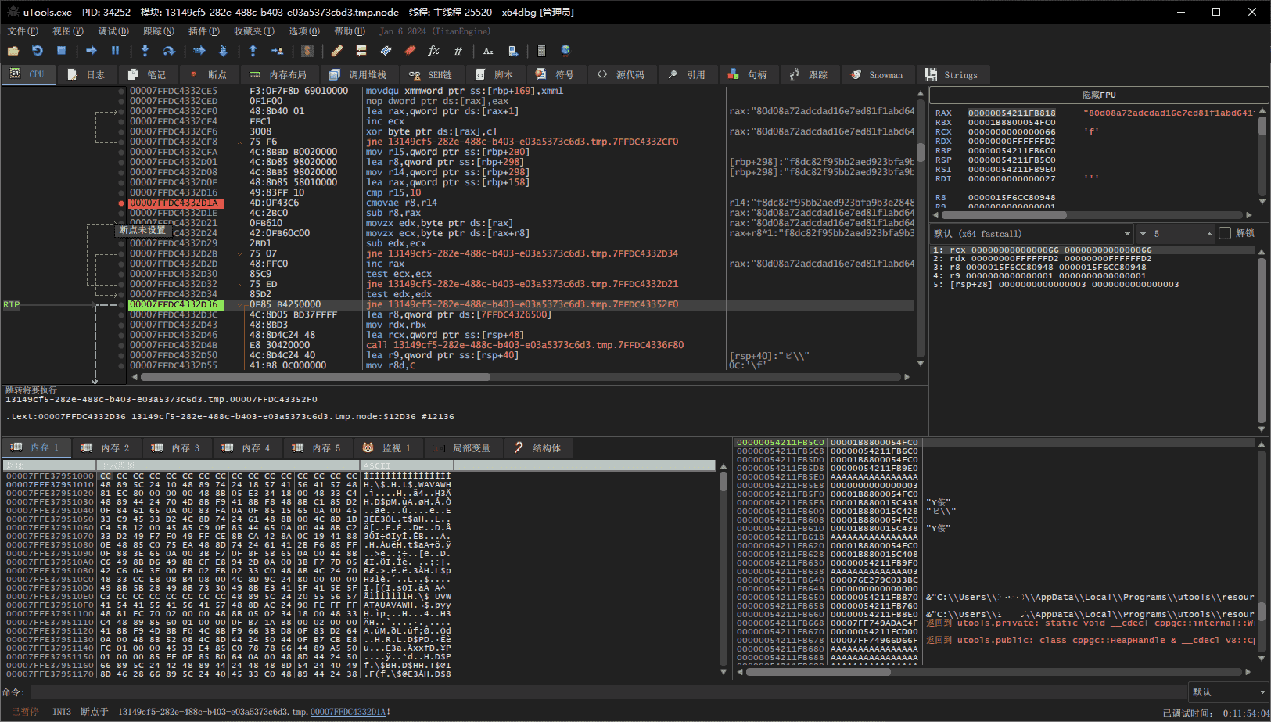
Task: Switch to the Strings tab
Action: pos(952,75)
